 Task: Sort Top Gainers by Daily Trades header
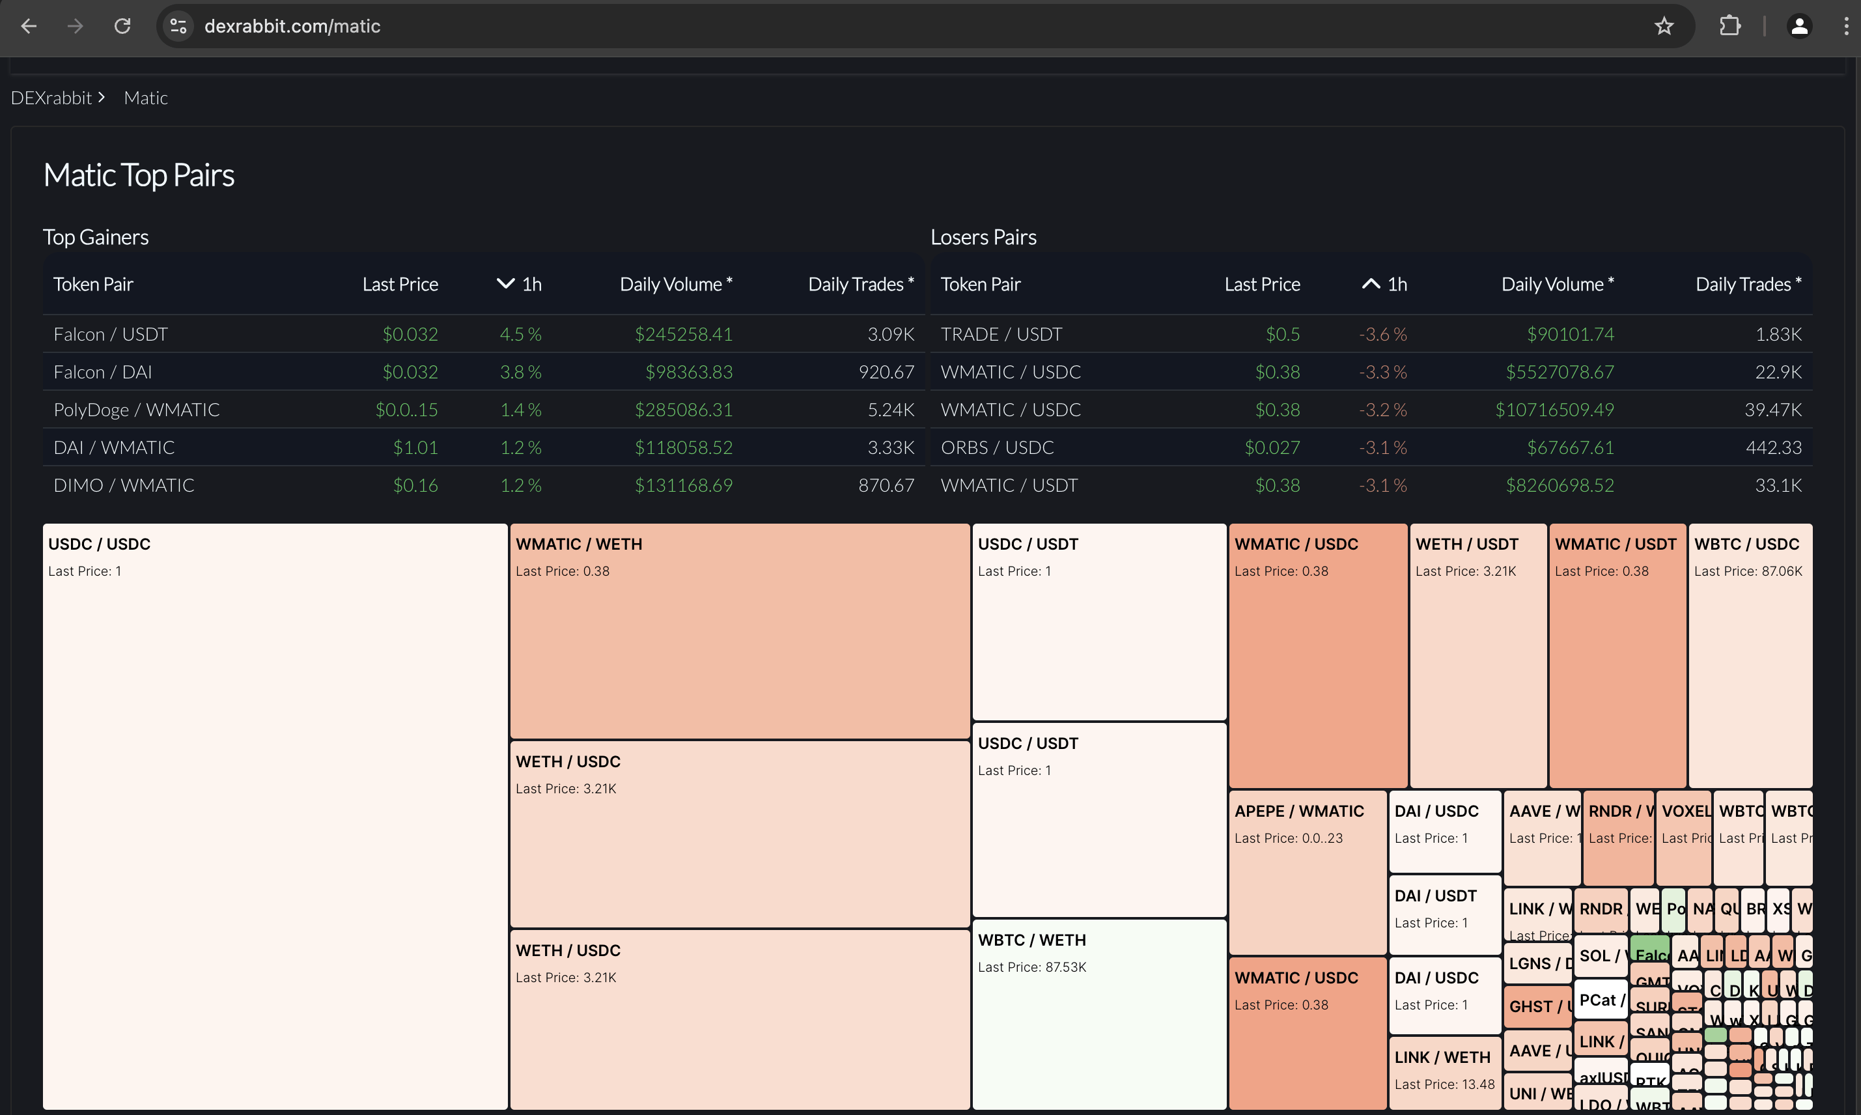click(861, 285)
